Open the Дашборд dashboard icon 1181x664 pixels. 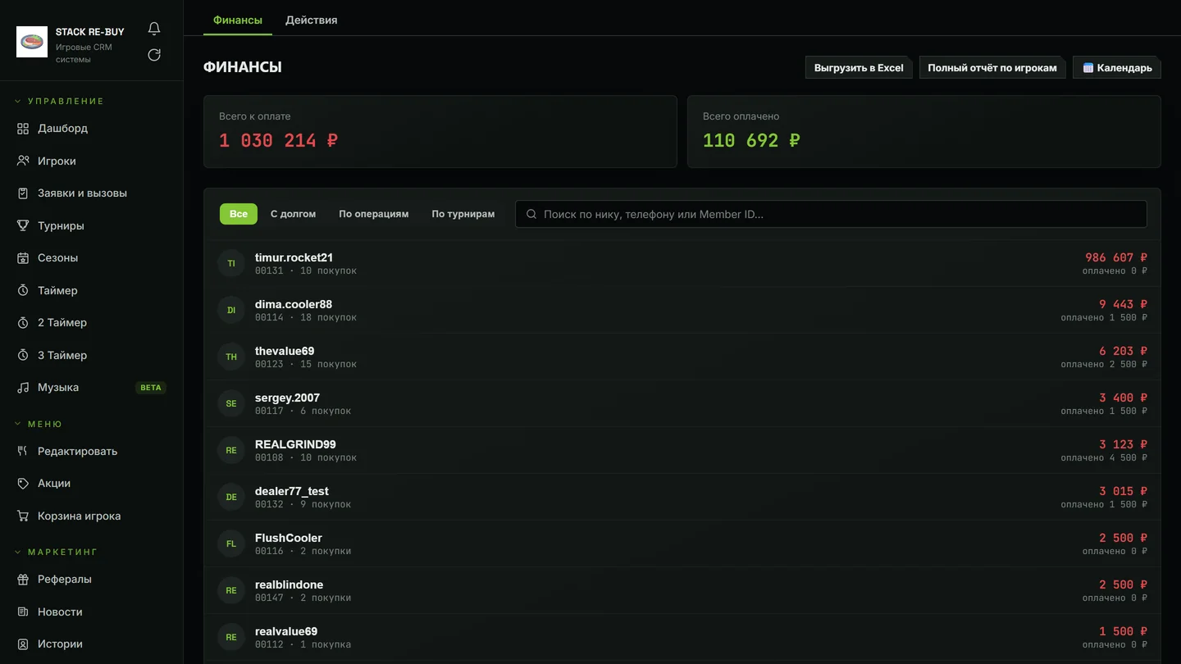tap(23, 129)
